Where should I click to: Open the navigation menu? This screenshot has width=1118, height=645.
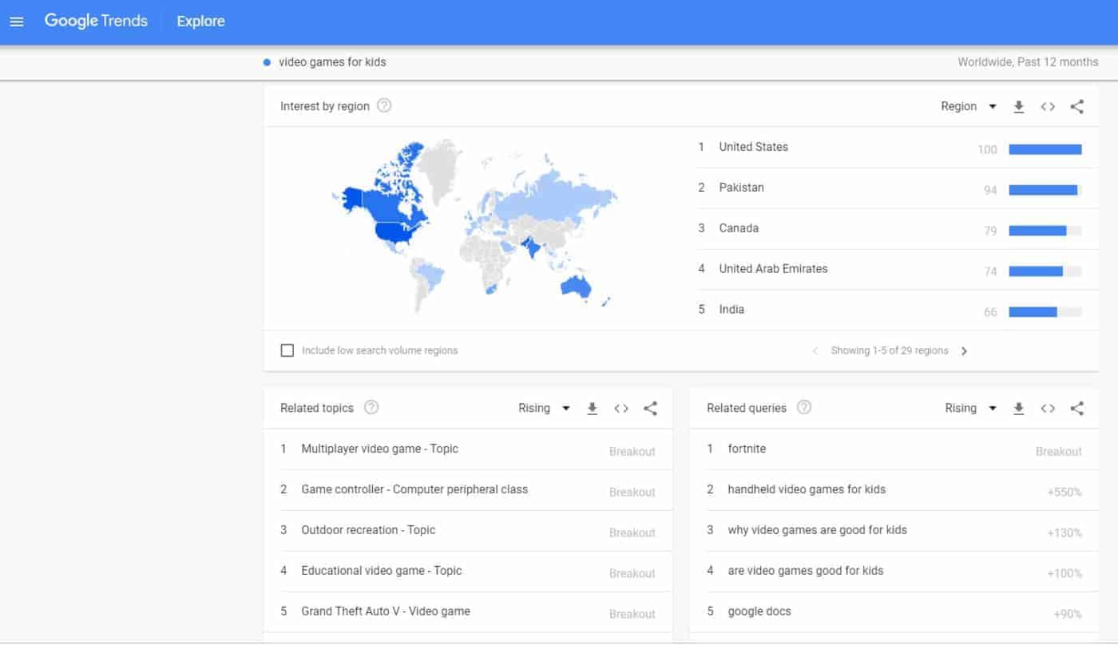(x=17, y=21)
